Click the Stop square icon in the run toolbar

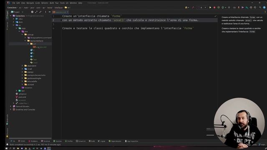[229, 7]
